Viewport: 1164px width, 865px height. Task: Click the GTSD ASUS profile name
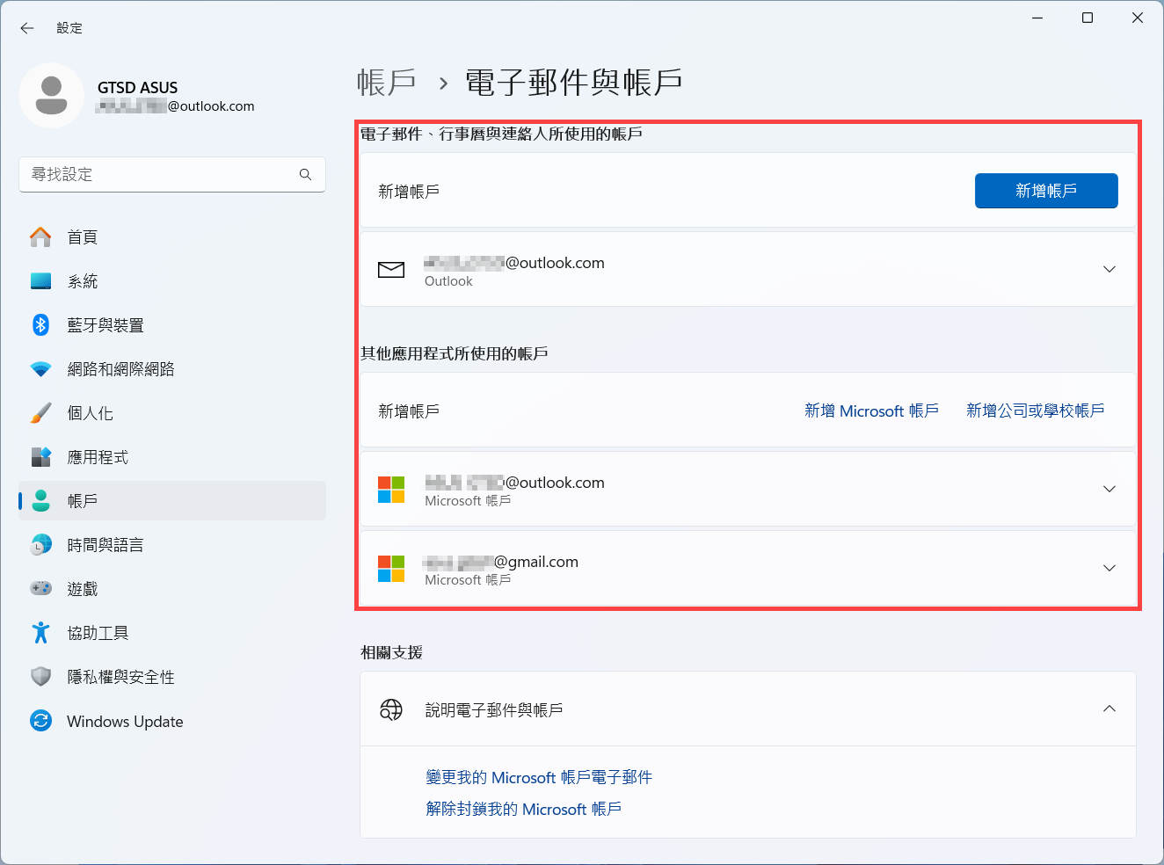(137, 88)
